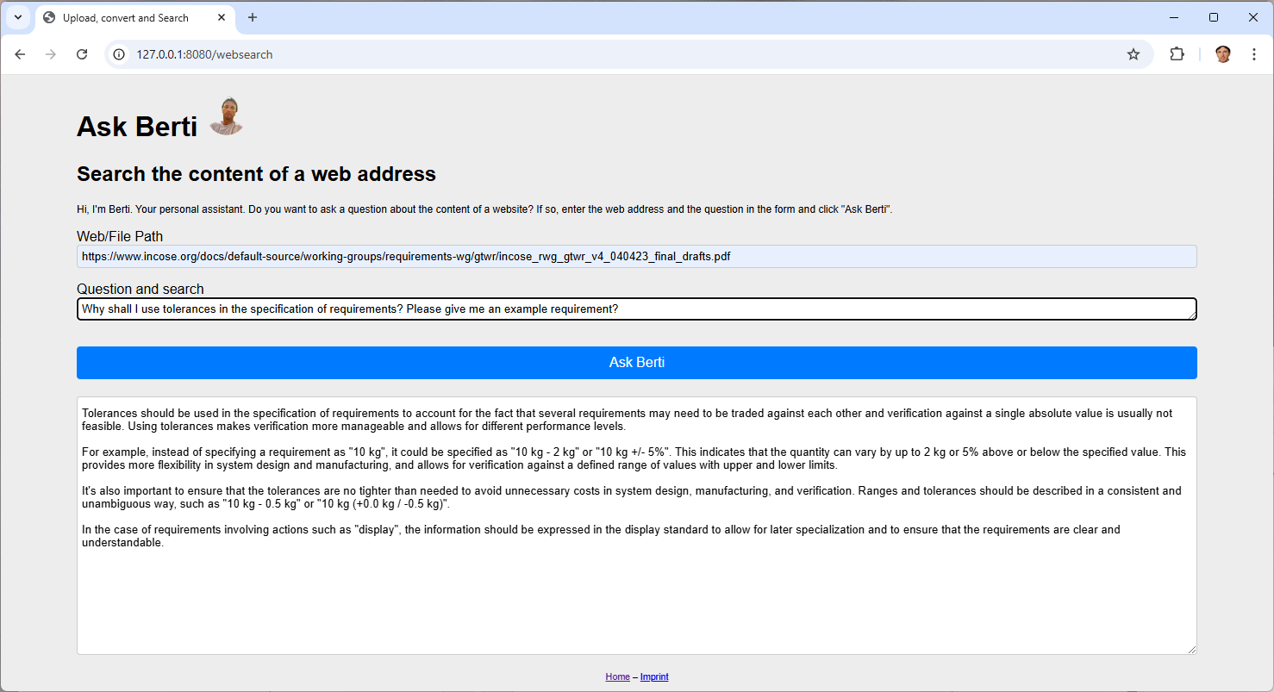Open a new browser tab with the plus
This screenshot has width=1274, height=692.
(x=253, y=17)
